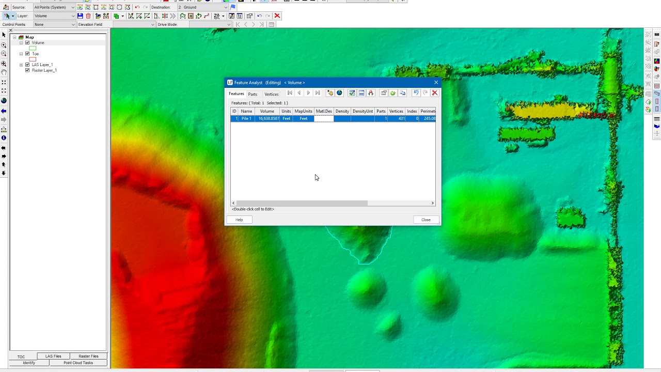Open the Elevation Field dropdown

pos(133,24)
